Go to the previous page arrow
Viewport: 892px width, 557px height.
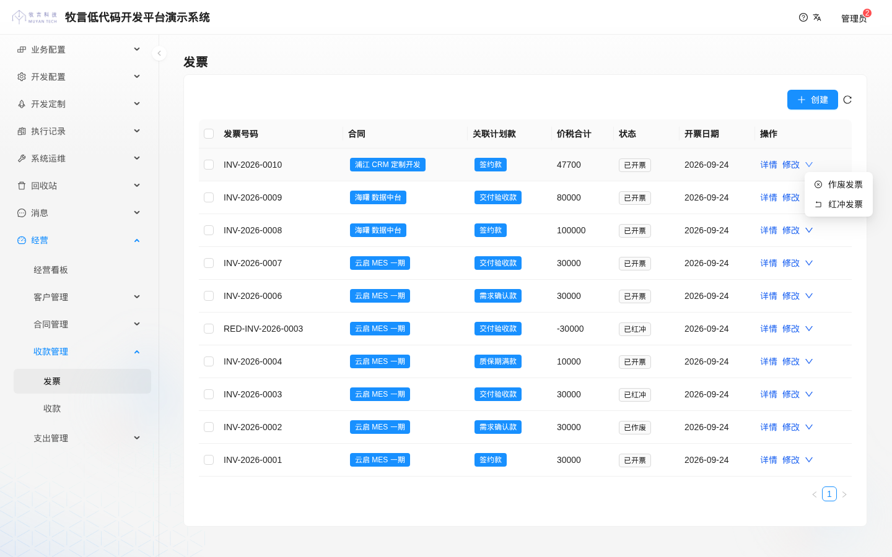[815, 494]
